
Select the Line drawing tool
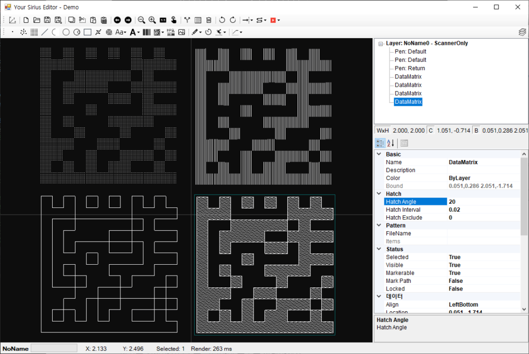tap(45, 33)
